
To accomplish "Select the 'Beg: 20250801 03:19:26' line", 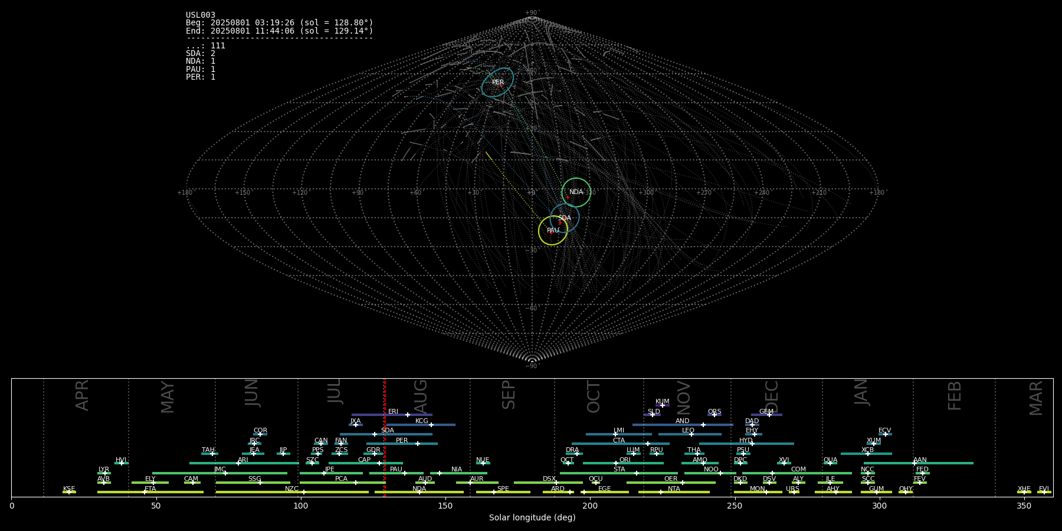I will (280, 23).
